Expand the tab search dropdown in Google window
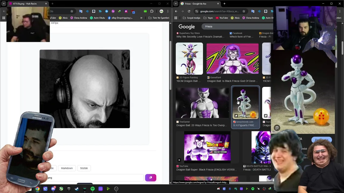The image size is (344, 193). point(176,3)
